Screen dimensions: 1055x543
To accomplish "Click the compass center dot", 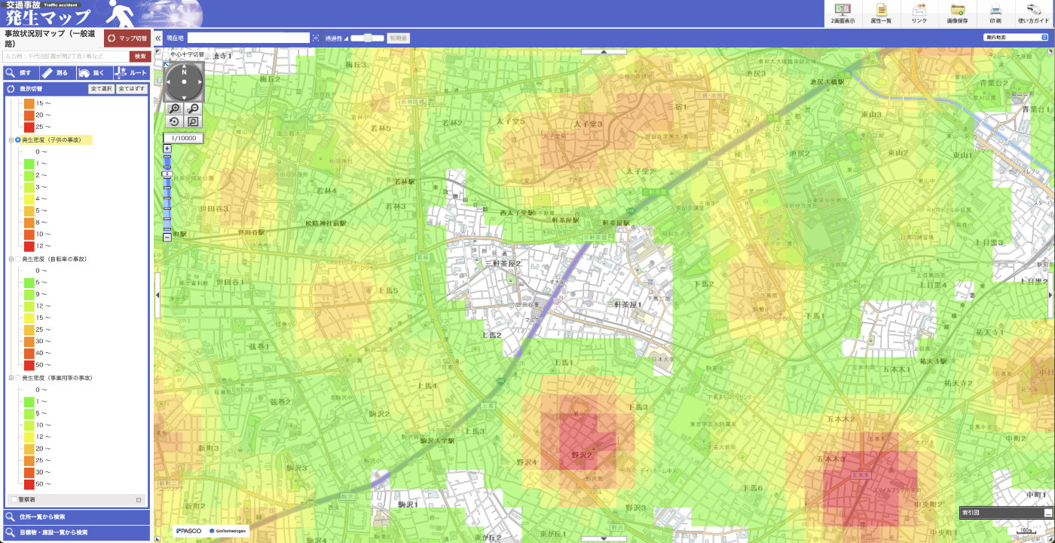I will pos(183,81).
